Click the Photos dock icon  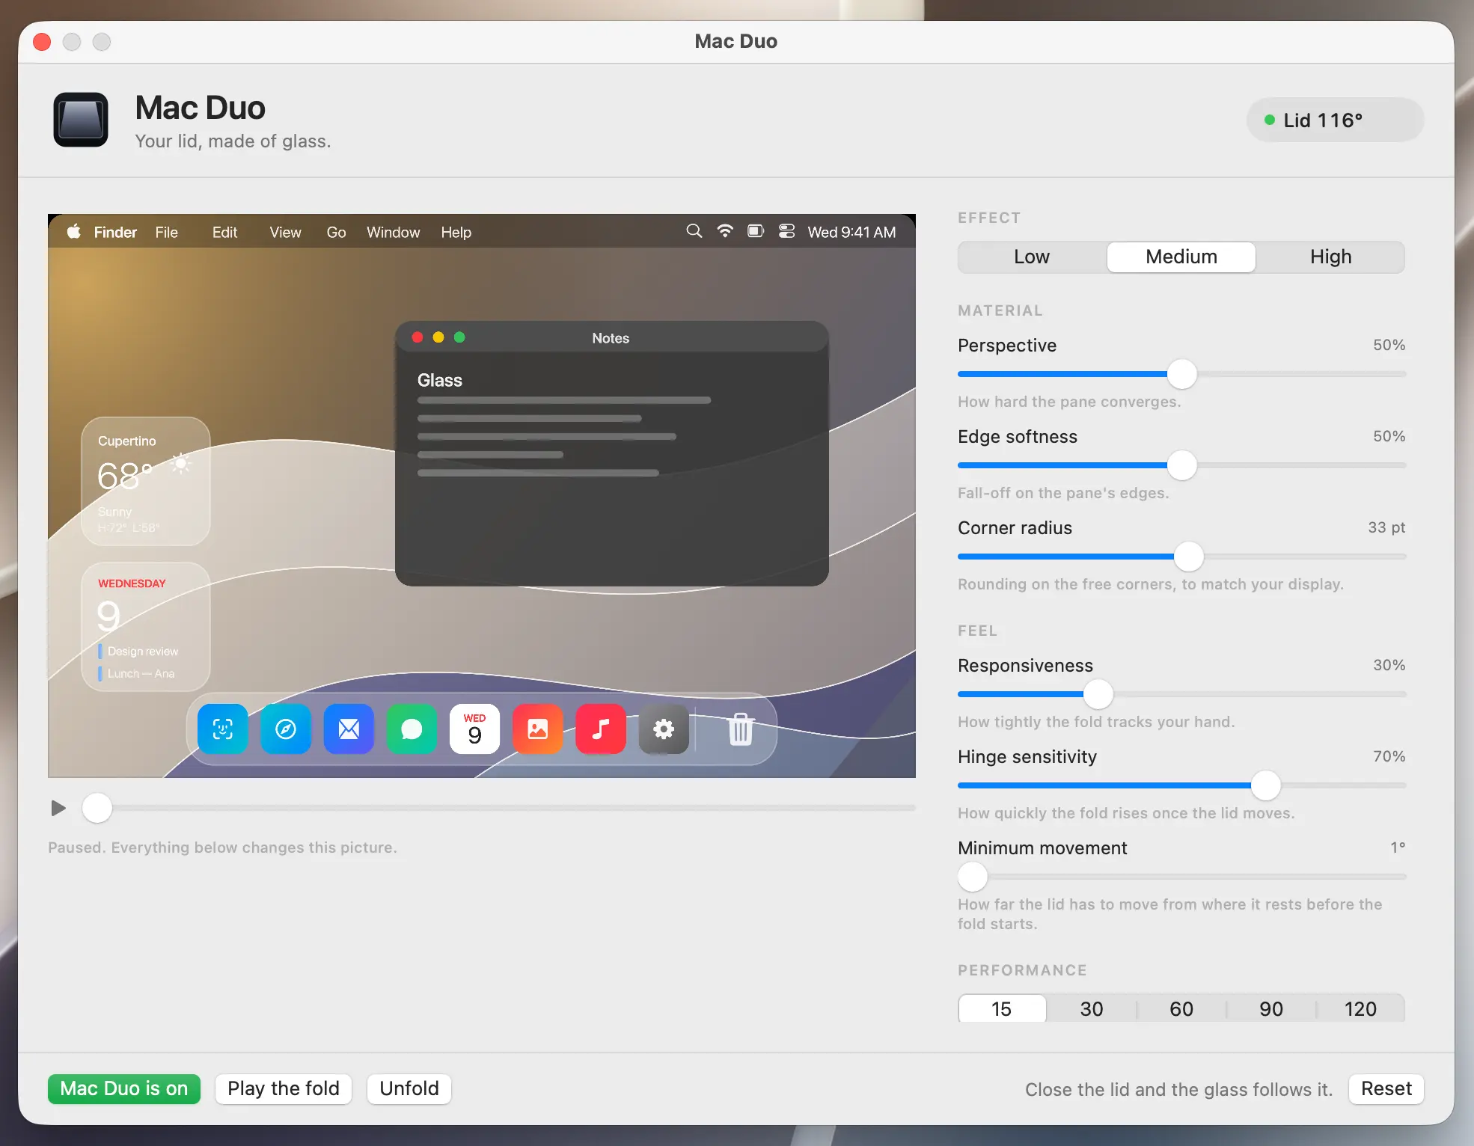pyautogui.click(x=538, y=729)
